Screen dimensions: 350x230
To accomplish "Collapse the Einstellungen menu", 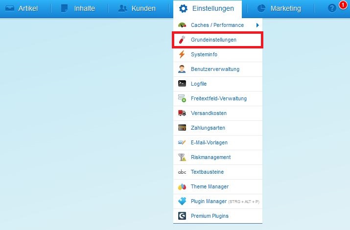I will [x=208, y=9].
